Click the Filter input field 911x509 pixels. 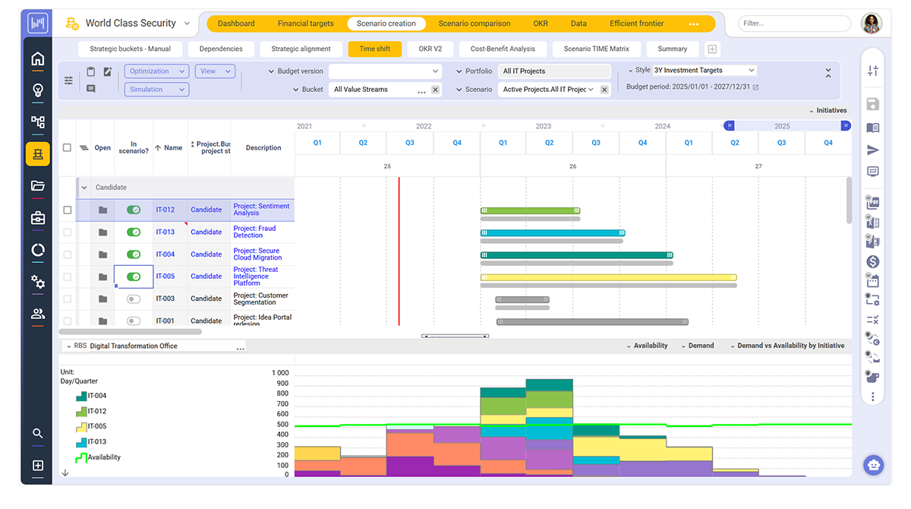pos(793,24)
